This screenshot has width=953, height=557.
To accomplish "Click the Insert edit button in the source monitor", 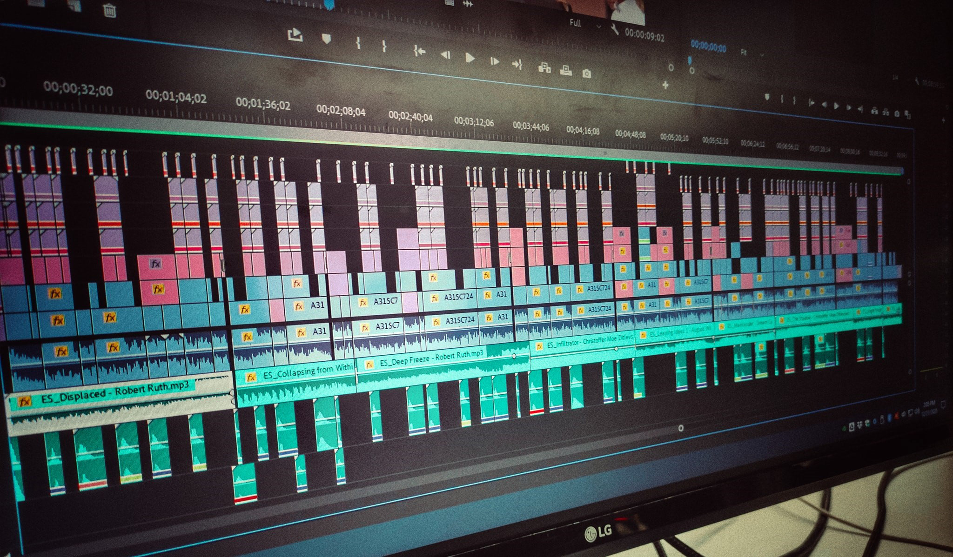I will (x=544, y=68).
